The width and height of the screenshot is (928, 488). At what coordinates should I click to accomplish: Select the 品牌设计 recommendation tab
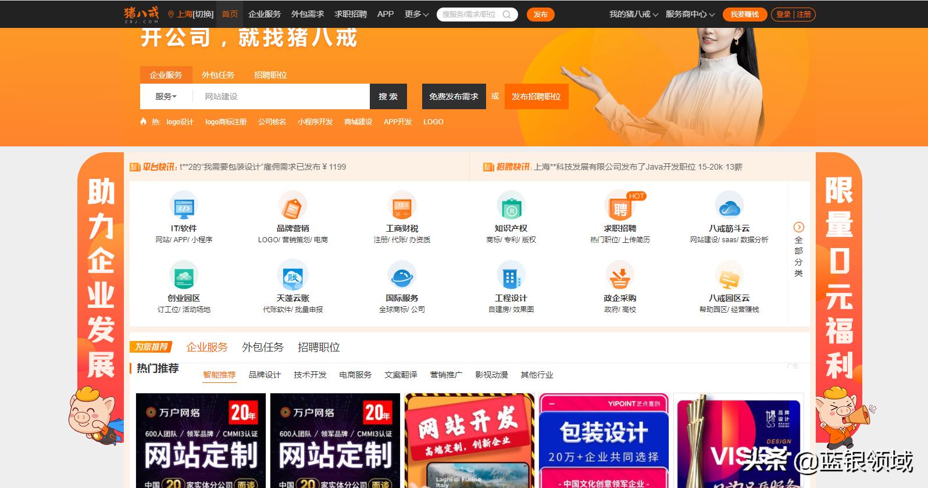(x=265, y=375)
